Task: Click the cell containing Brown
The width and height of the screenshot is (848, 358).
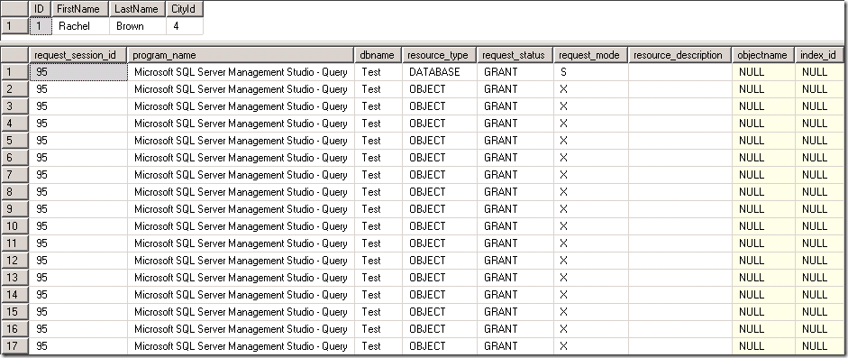Action: [137, 26]
